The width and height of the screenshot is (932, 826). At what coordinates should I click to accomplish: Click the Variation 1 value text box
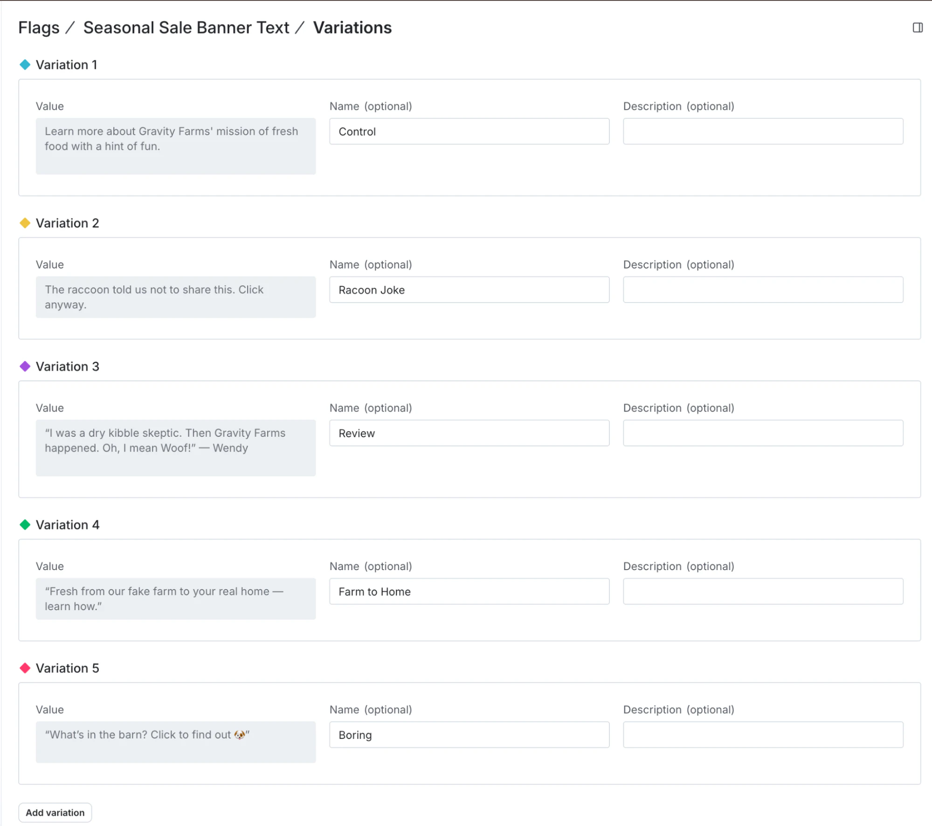175,146
